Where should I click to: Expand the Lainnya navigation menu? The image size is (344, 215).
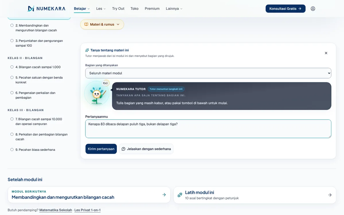pyautogui.click(x=174, y=9)
